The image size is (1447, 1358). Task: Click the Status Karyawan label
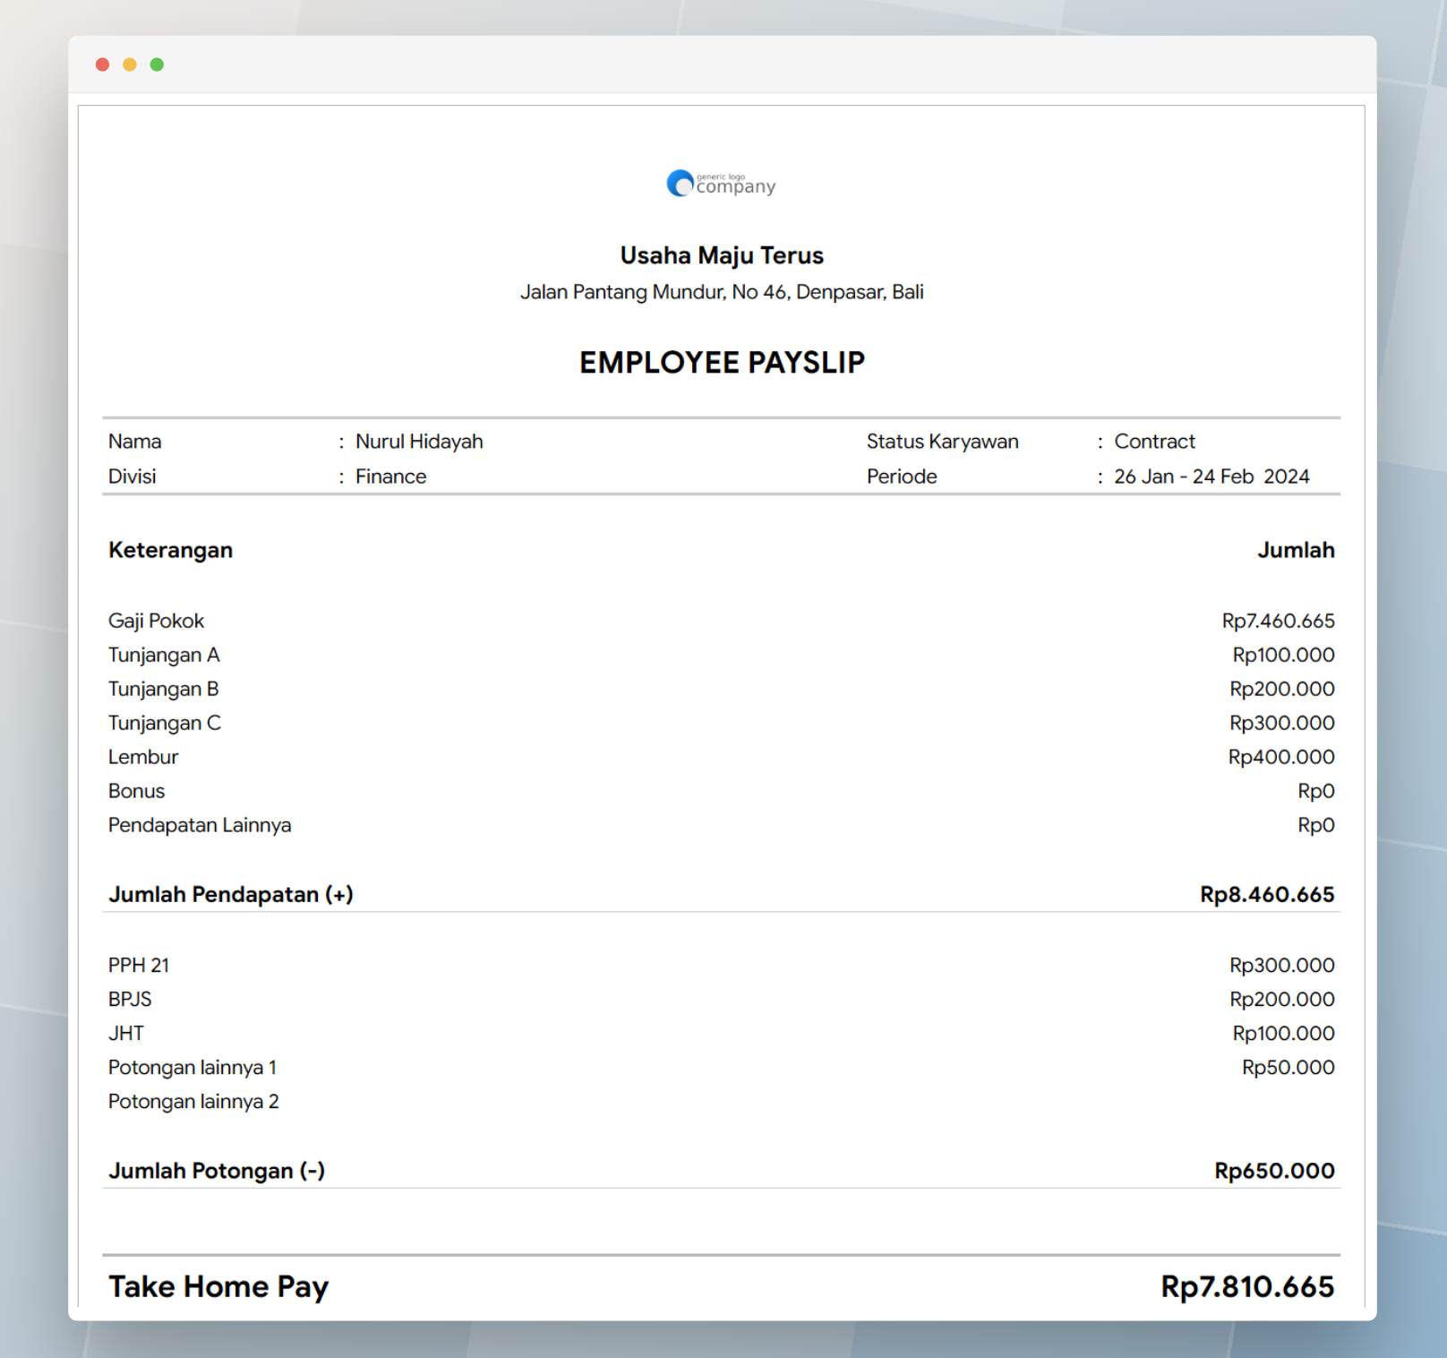[x=943, y=442]
